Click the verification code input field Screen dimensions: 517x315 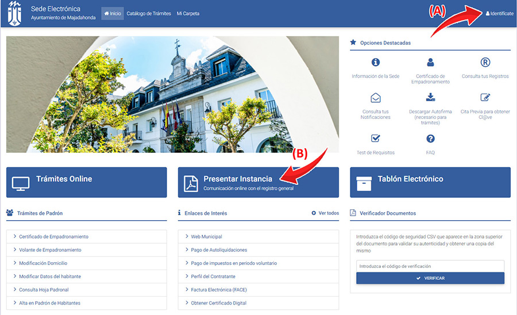coord(430,266)
